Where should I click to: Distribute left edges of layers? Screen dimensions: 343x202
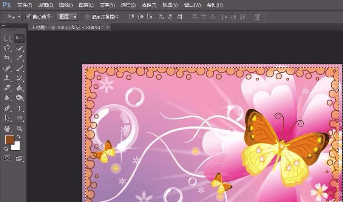pos(224,17)
